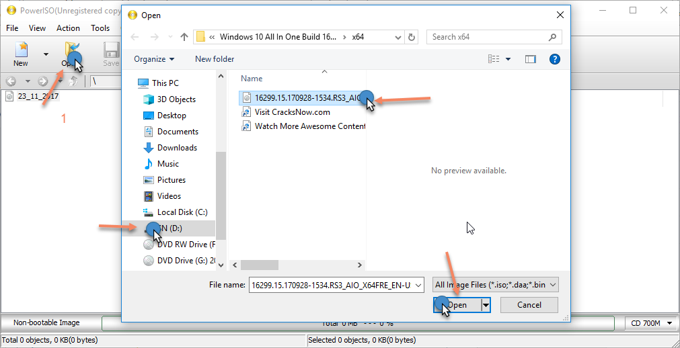Image resolution: width=680 pixels, height=348 pixels.
Task: Open the Action menu in PowerISO
Action: (68, 28)
